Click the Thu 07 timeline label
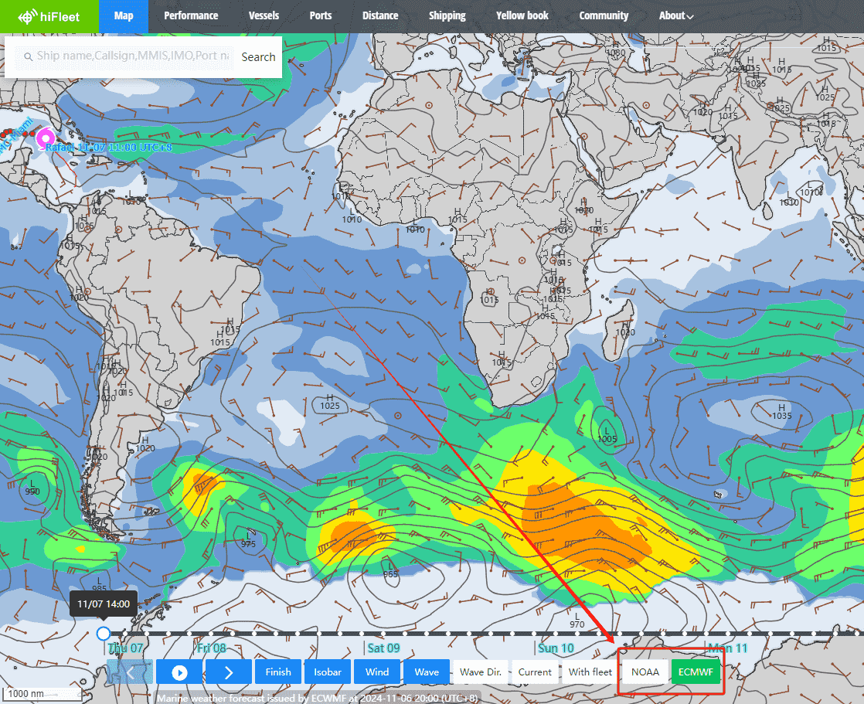 tap(126, 648)
